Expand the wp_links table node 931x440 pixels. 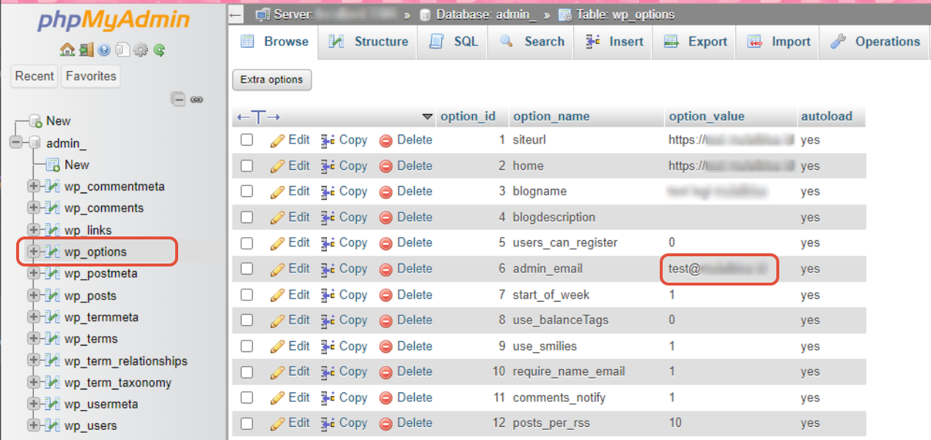(x=33, y=230)
